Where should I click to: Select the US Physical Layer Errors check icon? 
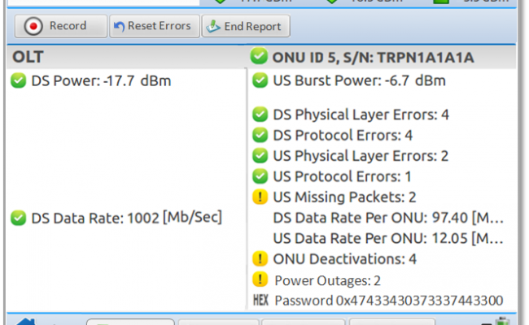click(x=260, y=155)
